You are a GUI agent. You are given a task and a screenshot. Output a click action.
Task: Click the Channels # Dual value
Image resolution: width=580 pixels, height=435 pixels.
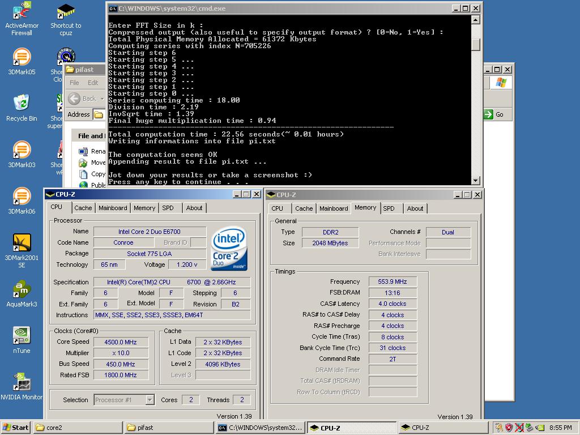[448, 232]
